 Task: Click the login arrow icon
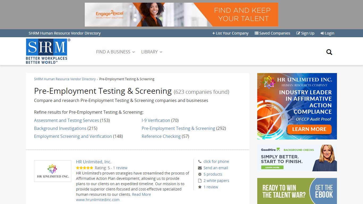[322, 33]
